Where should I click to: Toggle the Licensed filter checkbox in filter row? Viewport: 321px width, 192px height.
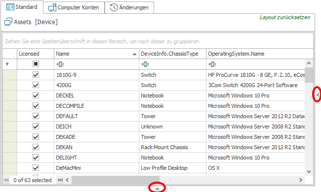(x=36, y=64)
